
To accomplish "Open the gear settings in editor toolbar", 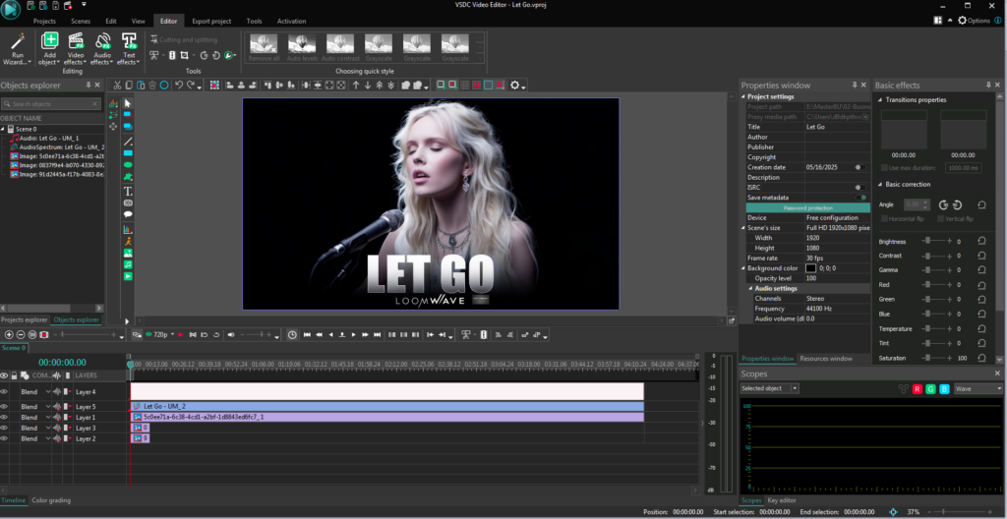I will (x=515, y=85).
